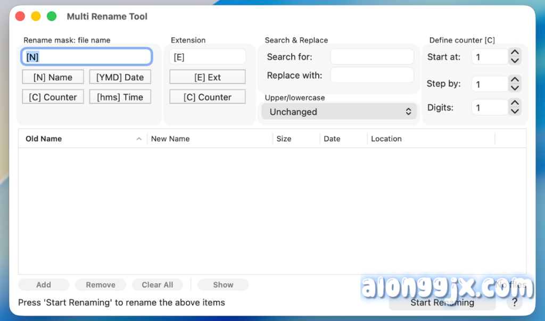Image resolution: width=545 pixels, height=321 pixels.
Task: Click the Search for text field
Action: [371, 57]
